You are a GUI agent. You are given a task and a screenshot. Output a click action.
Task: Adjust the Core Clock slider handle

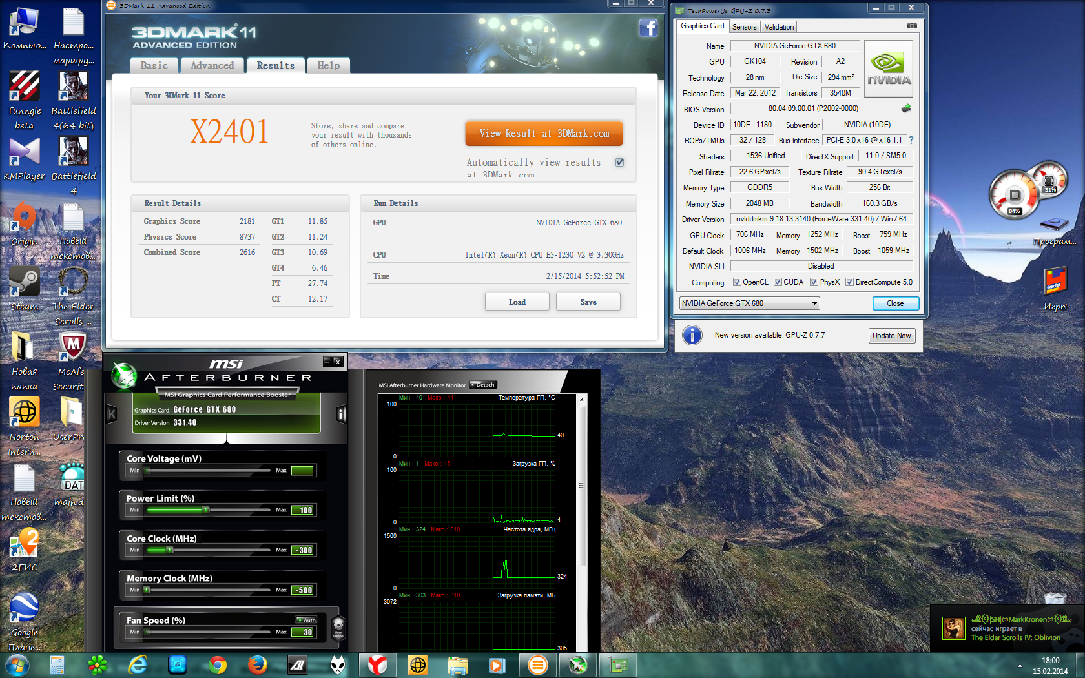pyautogui.click(x=170, y=550)
